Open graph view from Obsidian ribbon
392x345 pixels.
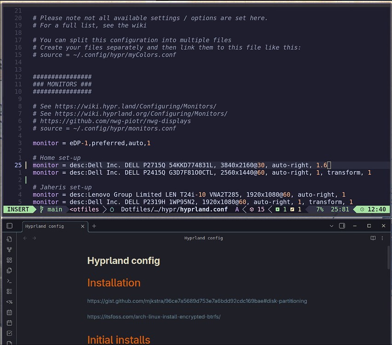pyautogui.click(x=10, y=249)
